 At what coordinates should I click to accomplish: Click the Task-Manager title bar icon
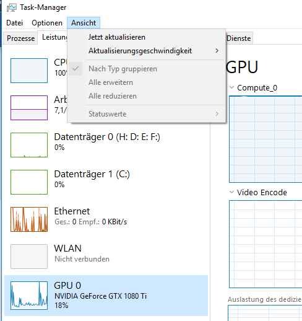(11, 7)
